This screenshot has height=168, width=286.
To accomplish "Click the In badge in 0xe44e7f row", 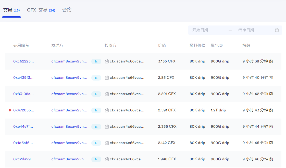I will click(96, 127).
